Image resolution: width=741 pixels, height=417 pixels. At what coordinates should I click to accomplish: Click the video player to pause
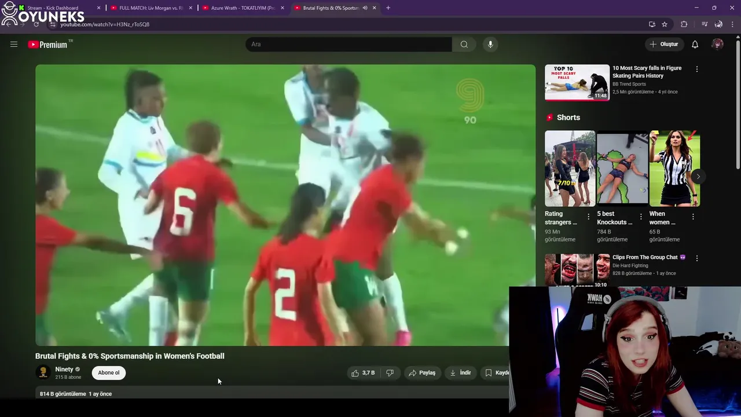285,205
